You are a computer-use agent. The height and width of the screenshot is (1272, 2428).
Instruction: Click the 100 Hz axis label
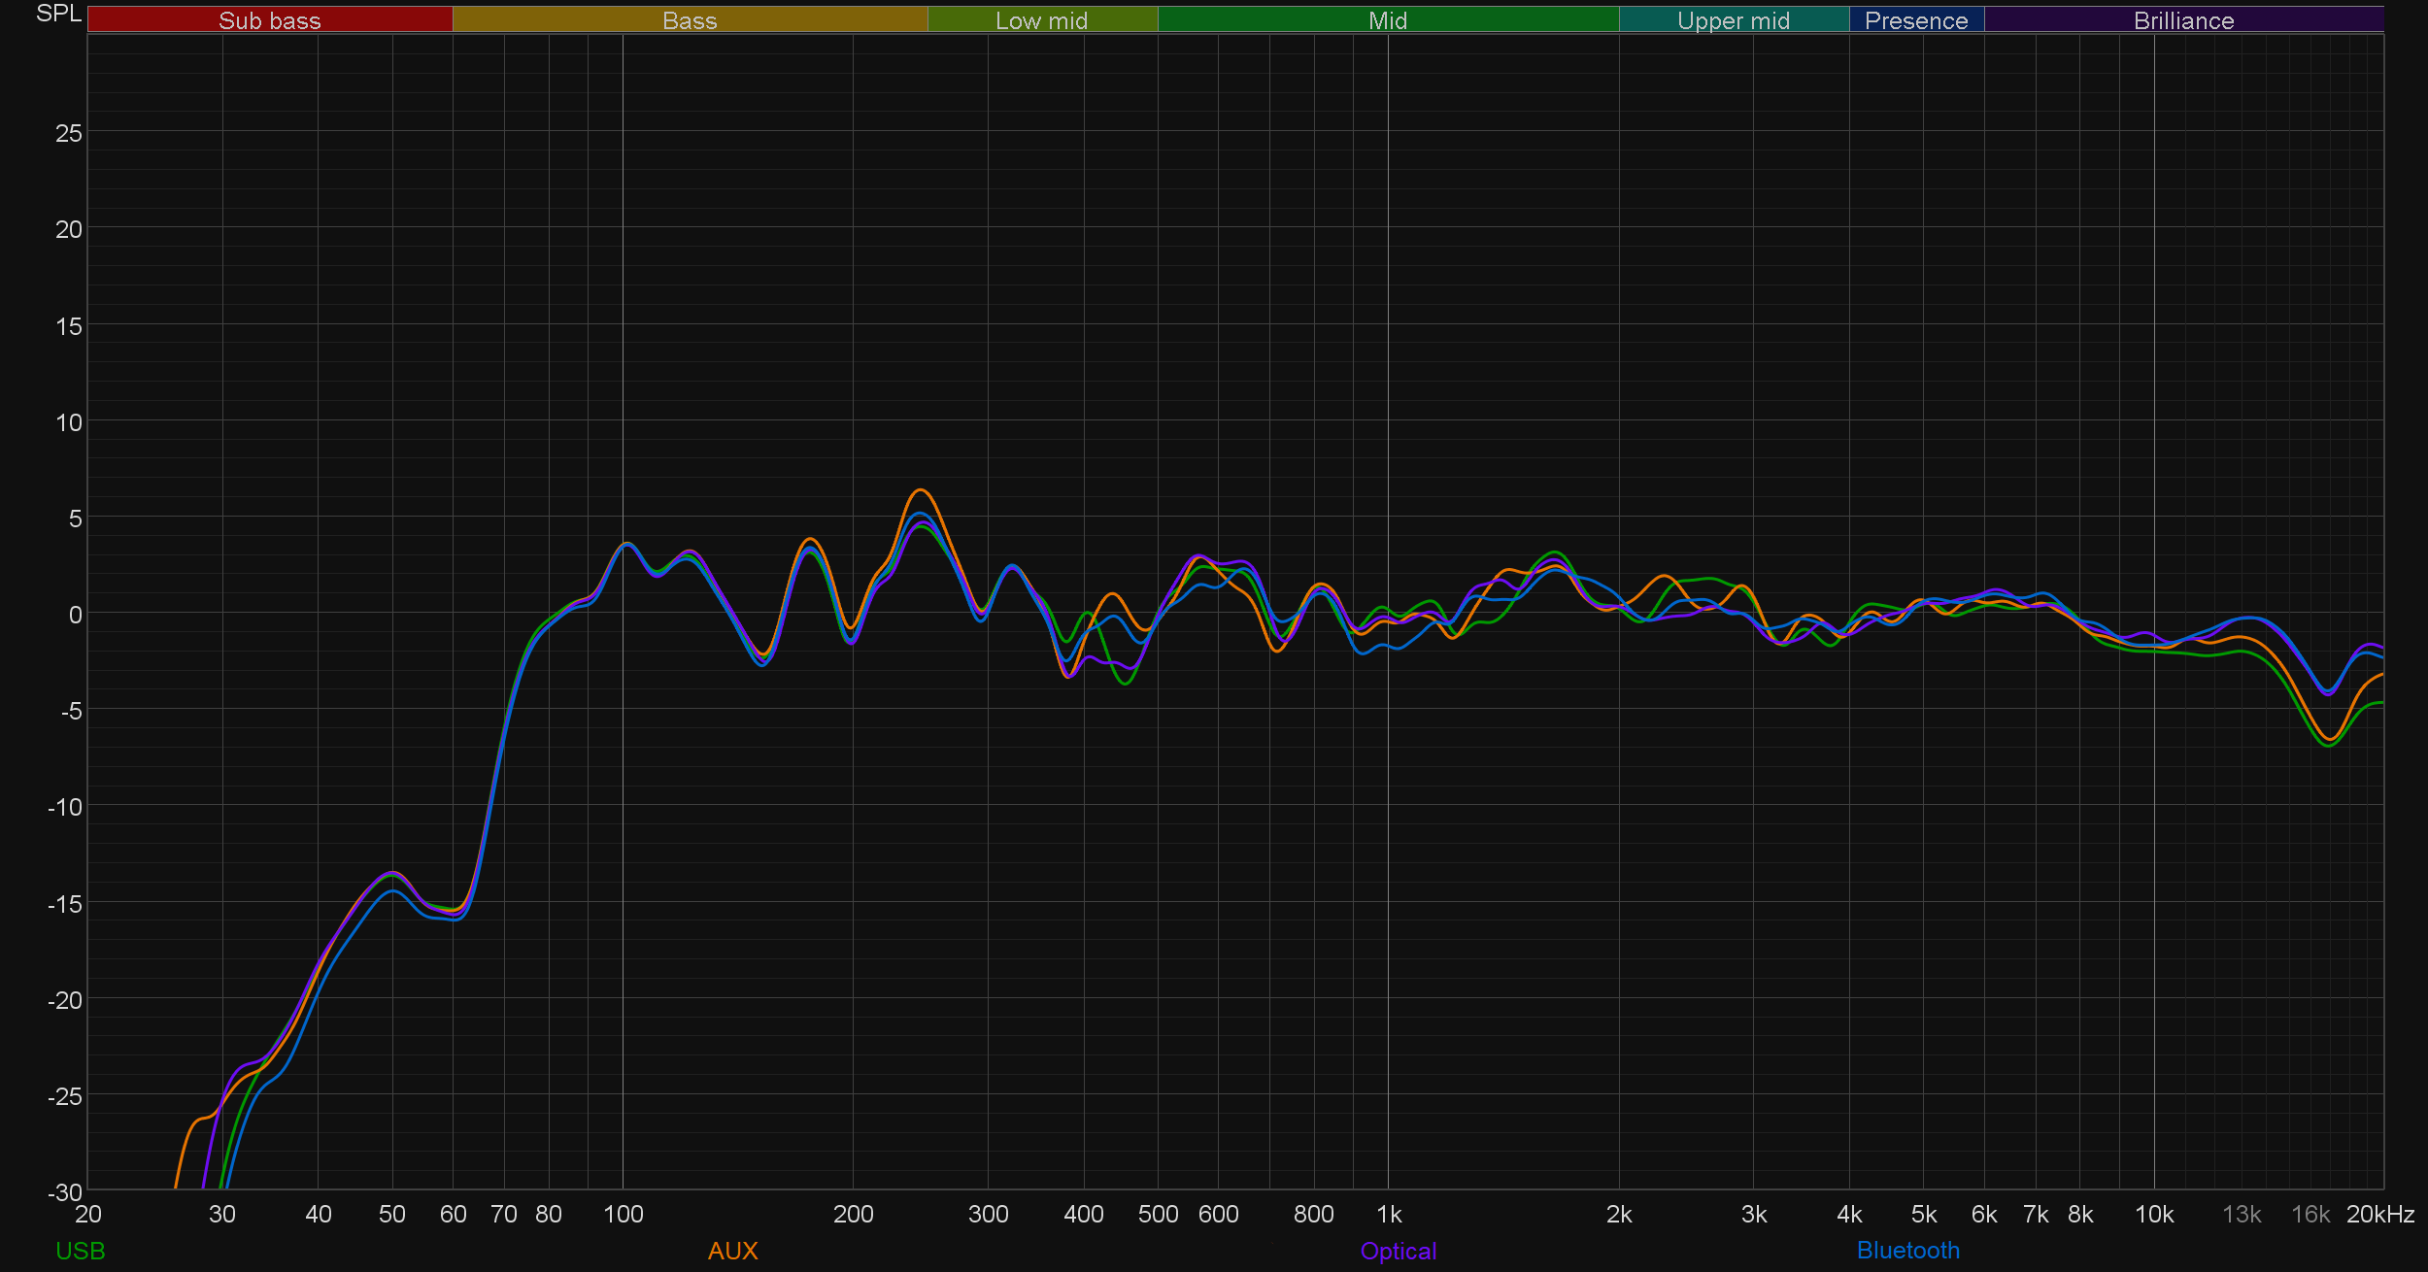coord(623,1214)
